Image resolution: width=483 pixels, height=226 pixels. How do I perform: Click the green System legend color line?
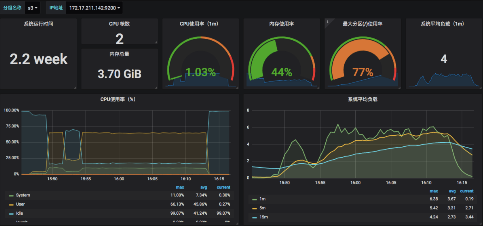(11, 195)
